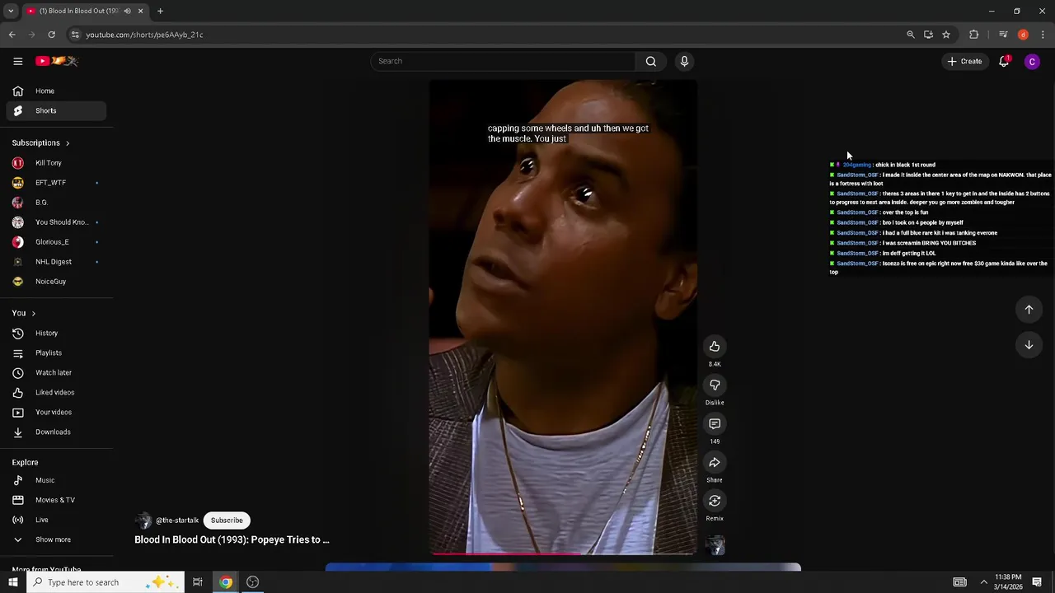Viewport: 1055px width, 593px height.
Task: Show hidden system tray icons
Action: (983, 582)
